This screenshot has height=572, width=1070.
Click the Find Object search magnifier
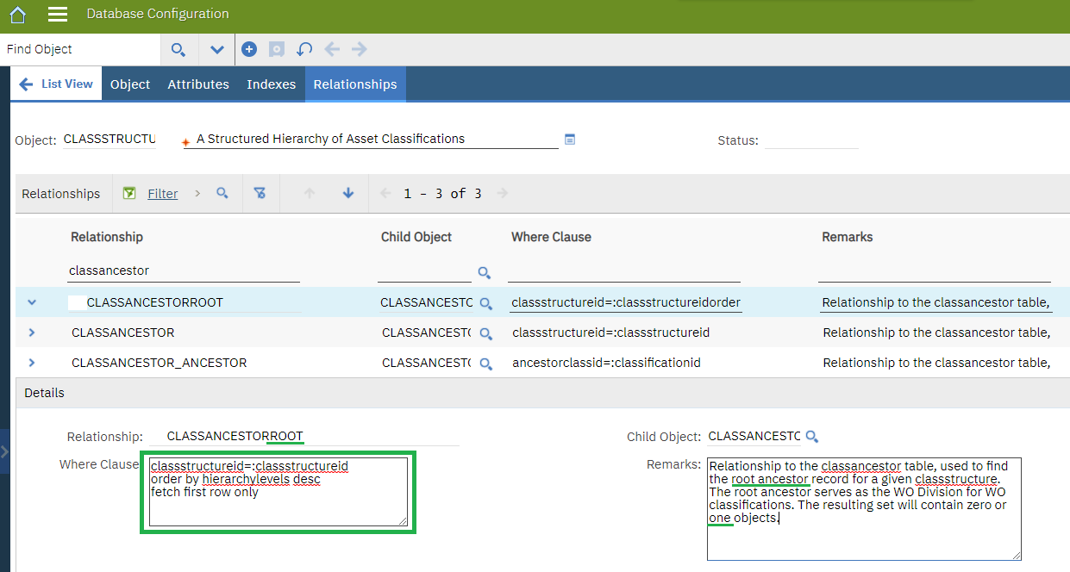coord(178,49)
